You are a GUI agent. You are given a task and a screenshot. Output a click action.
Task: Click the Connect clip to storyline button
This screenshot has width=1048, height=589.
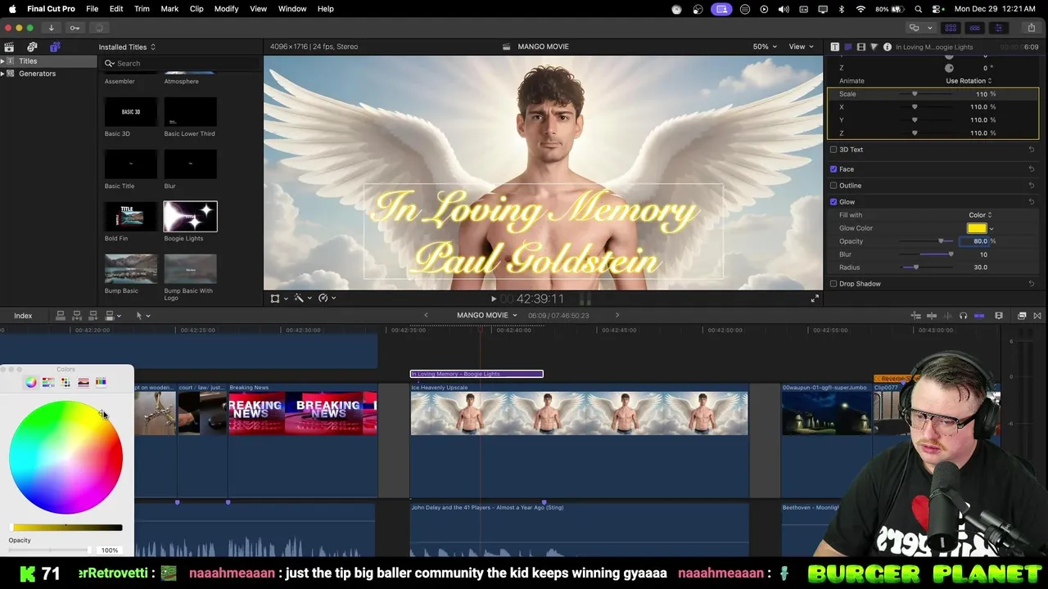coord(60,315)
